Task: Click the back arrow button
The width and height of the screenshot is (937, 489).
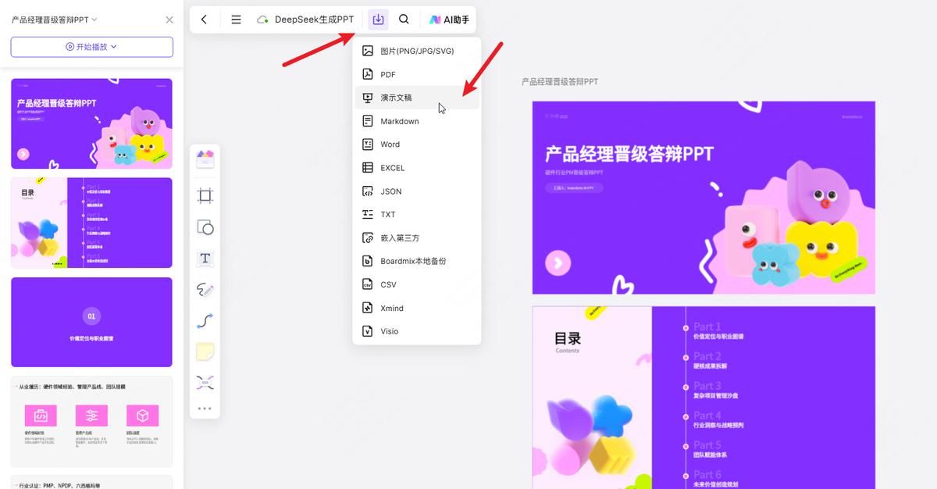Action: point(205,19)
